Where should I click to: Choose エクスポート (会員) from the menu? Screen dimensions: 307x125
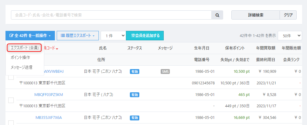[x=24, y=48]
